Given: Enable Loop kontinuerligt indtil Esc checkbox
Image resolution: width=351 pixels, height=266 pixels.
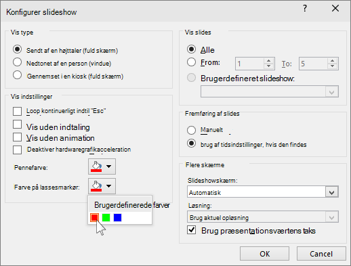Looking at the screenshot, I should [x=18, y=111].
